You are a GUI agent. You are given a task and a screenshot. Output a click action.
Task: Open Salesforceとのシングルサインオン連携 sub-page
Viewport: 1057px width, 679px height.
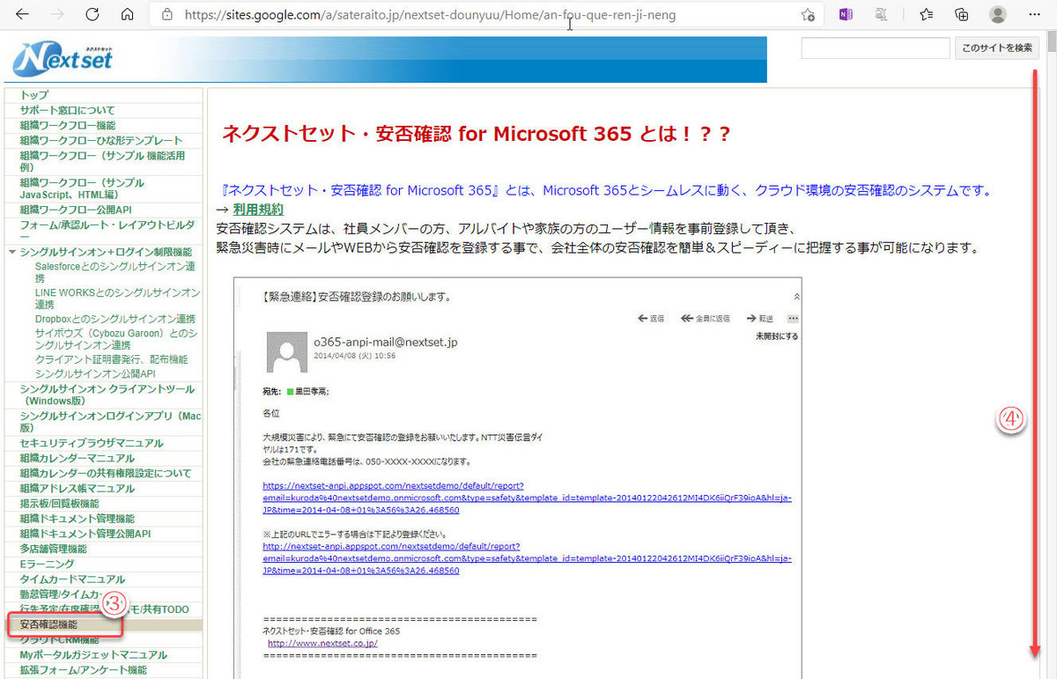[115, 271]
